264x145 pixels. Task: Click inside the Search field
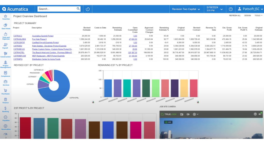coord(57,9)
